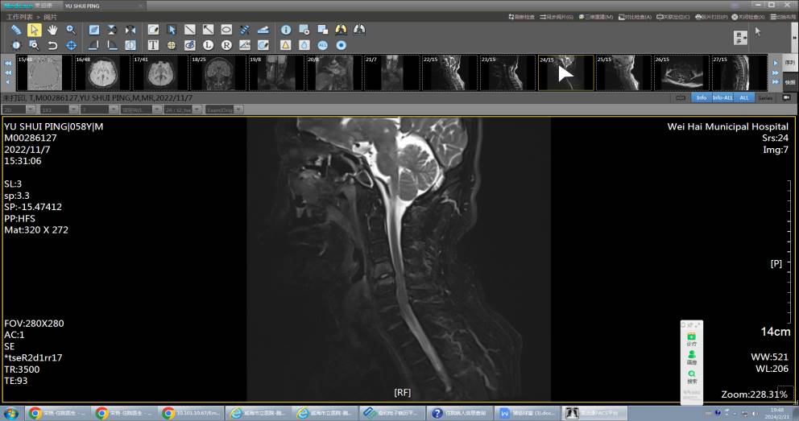This screenshot has height=421, width=799.
Task: Open the 三维重建(M) menu item
Action: tap(598, 17)
